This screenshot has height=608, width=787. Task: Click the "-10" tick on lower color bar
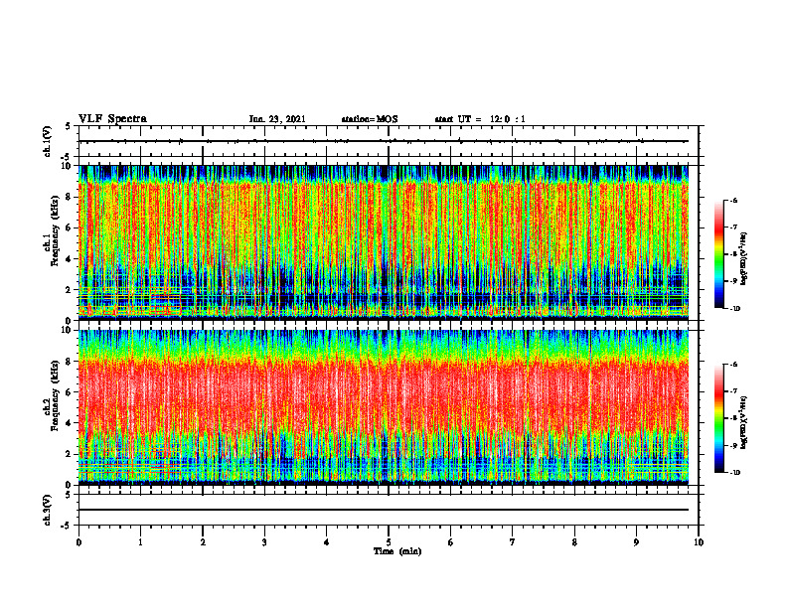coord(734,473)
